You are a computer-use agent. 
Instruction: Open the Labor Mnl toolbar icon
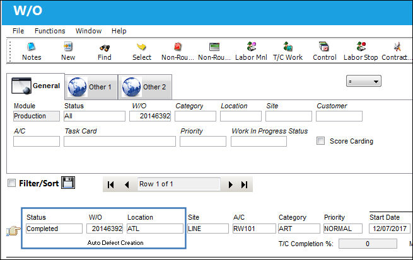[x=252, y=47]
